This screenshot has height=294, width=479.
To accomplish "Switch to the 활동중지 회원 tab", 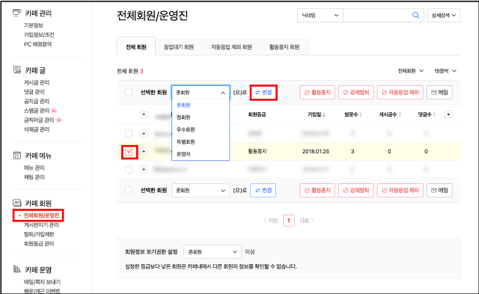I will (284, 47).
